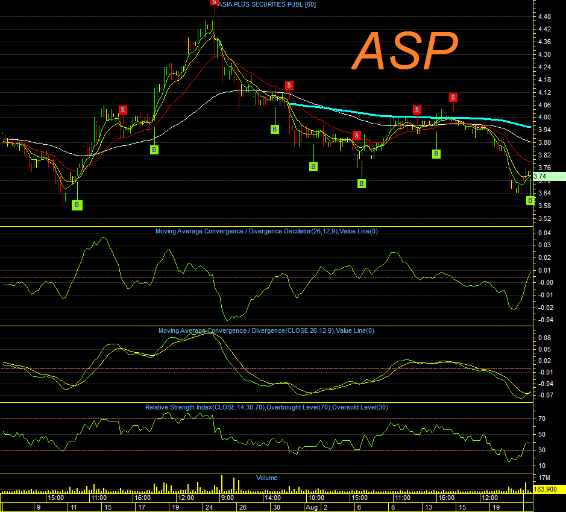The width and height of the screenshot is (566, 512).
Task: Click the Aug month label on date axis
Action: pyautogui.click(x=312, y=507)
